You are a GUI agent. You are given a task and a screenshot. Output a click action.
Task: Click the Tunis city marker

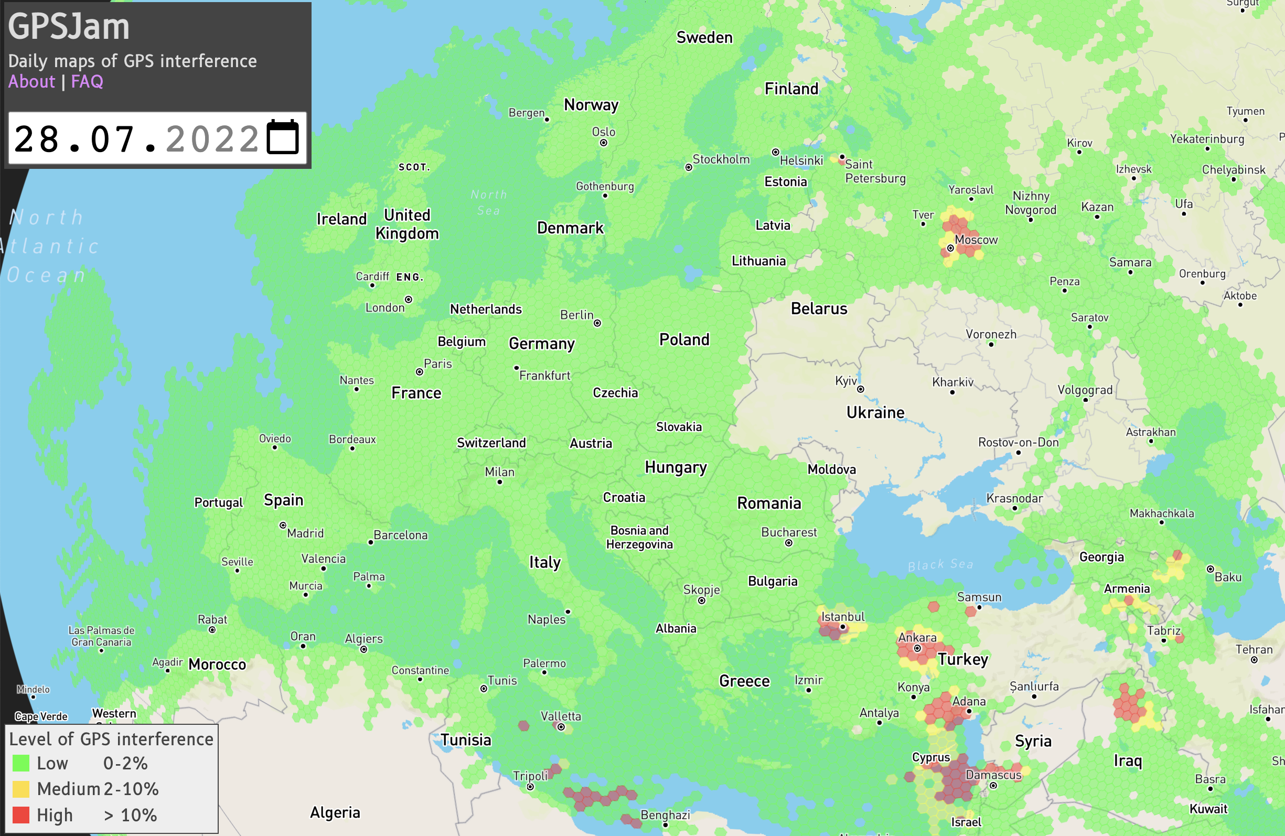coord(484,689)
